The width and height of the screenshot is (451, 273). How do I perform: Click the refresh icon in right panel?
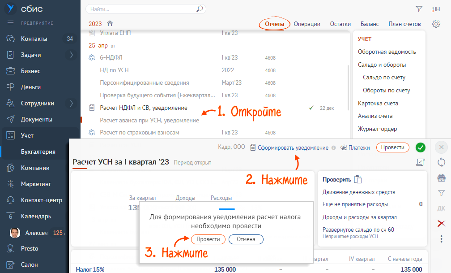(x=441, y=162)
